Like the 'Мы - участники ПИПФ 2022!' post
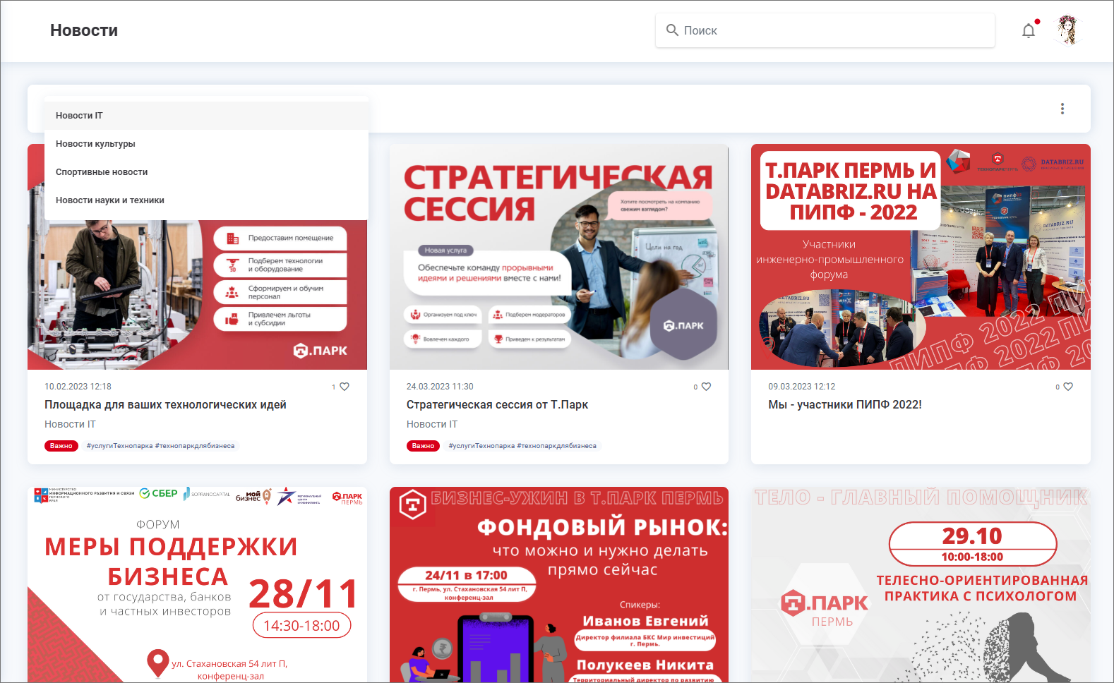This screenshot has width=1114, height=683. [x=1068, y=387]
